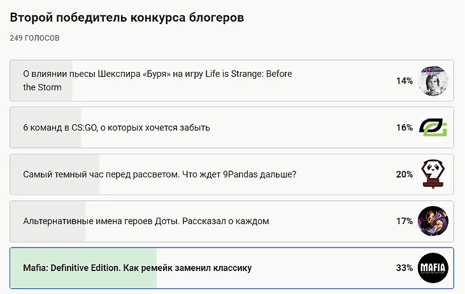Click the gray progress bar of Dota option
The width and height of the screenshot is (465, 294).
click(x=48, y=234)
